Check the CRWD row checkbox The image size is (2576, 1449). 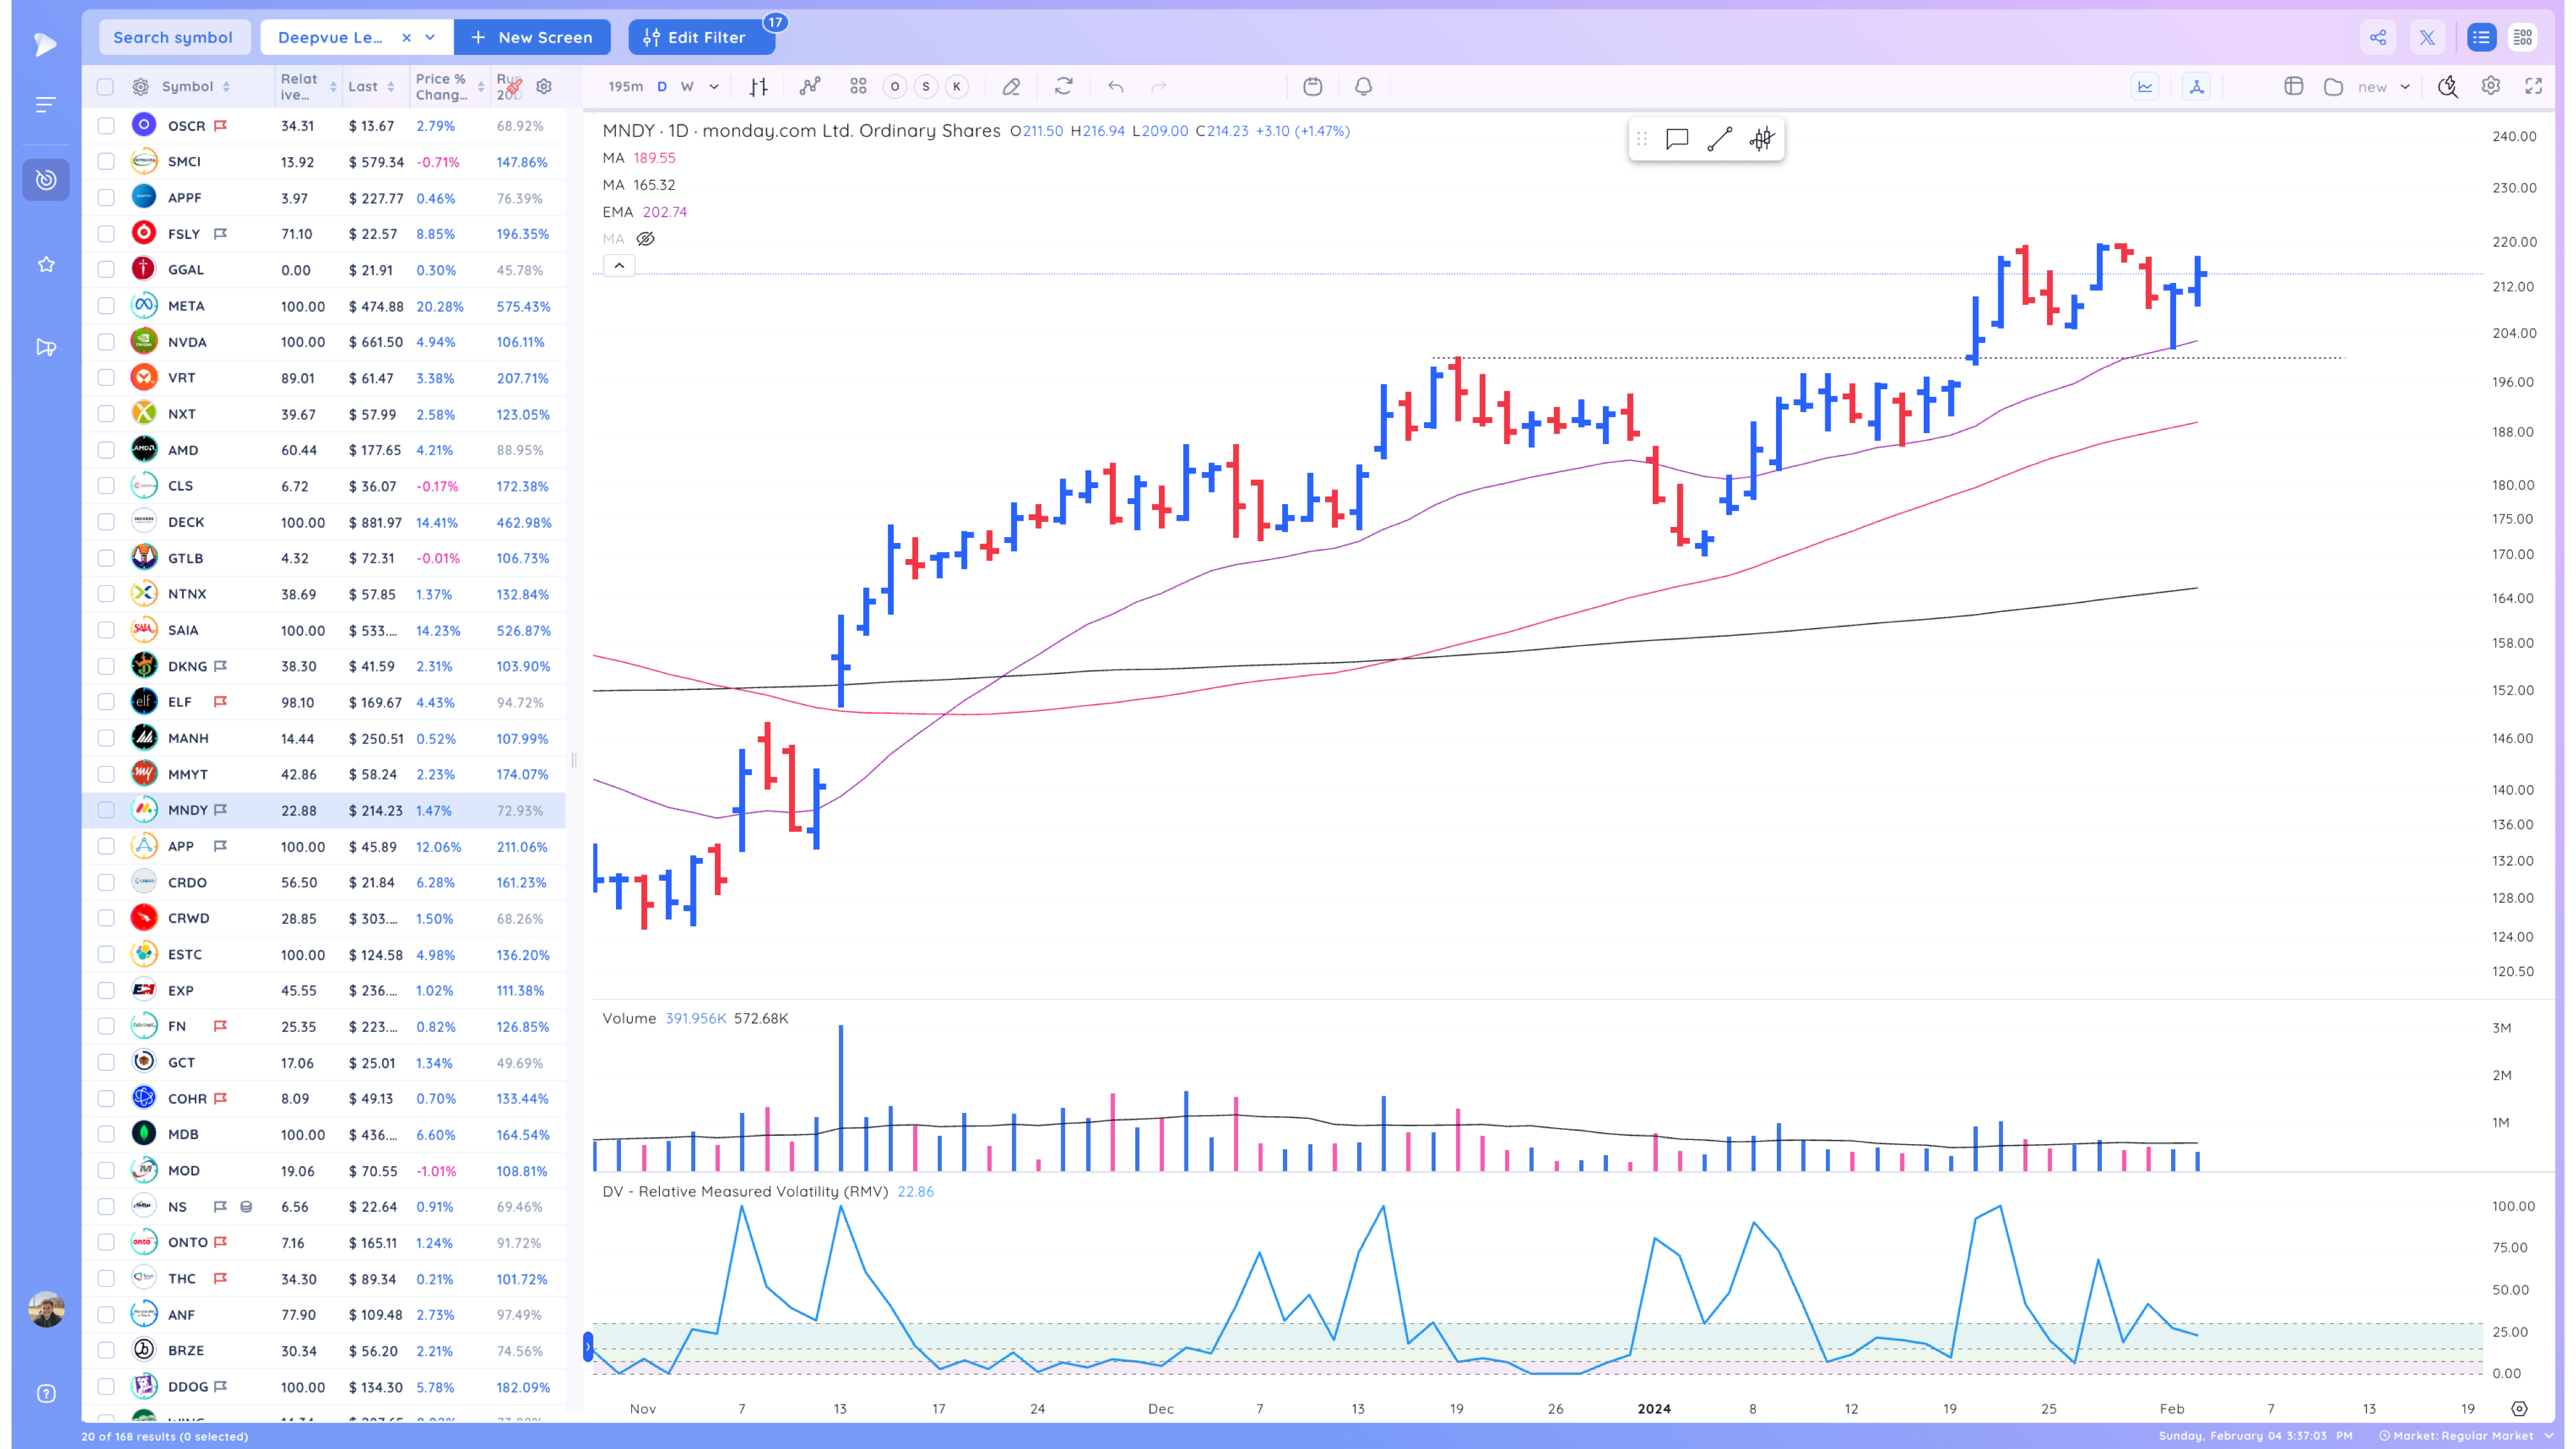pyautogui.click(x=105, y=918)
